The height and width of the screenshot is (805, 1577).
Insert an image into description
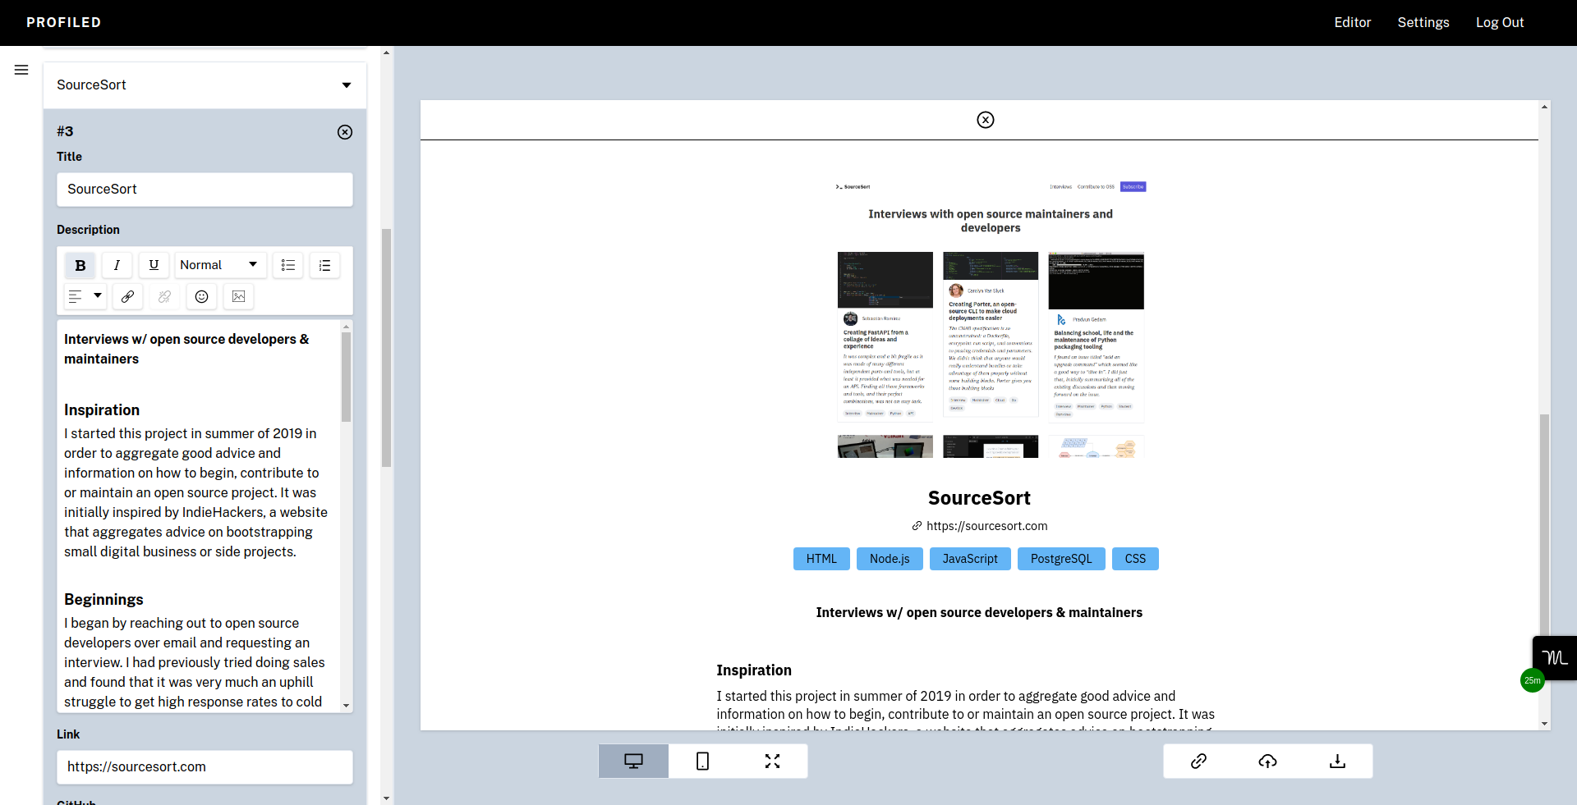pos(238,296)
